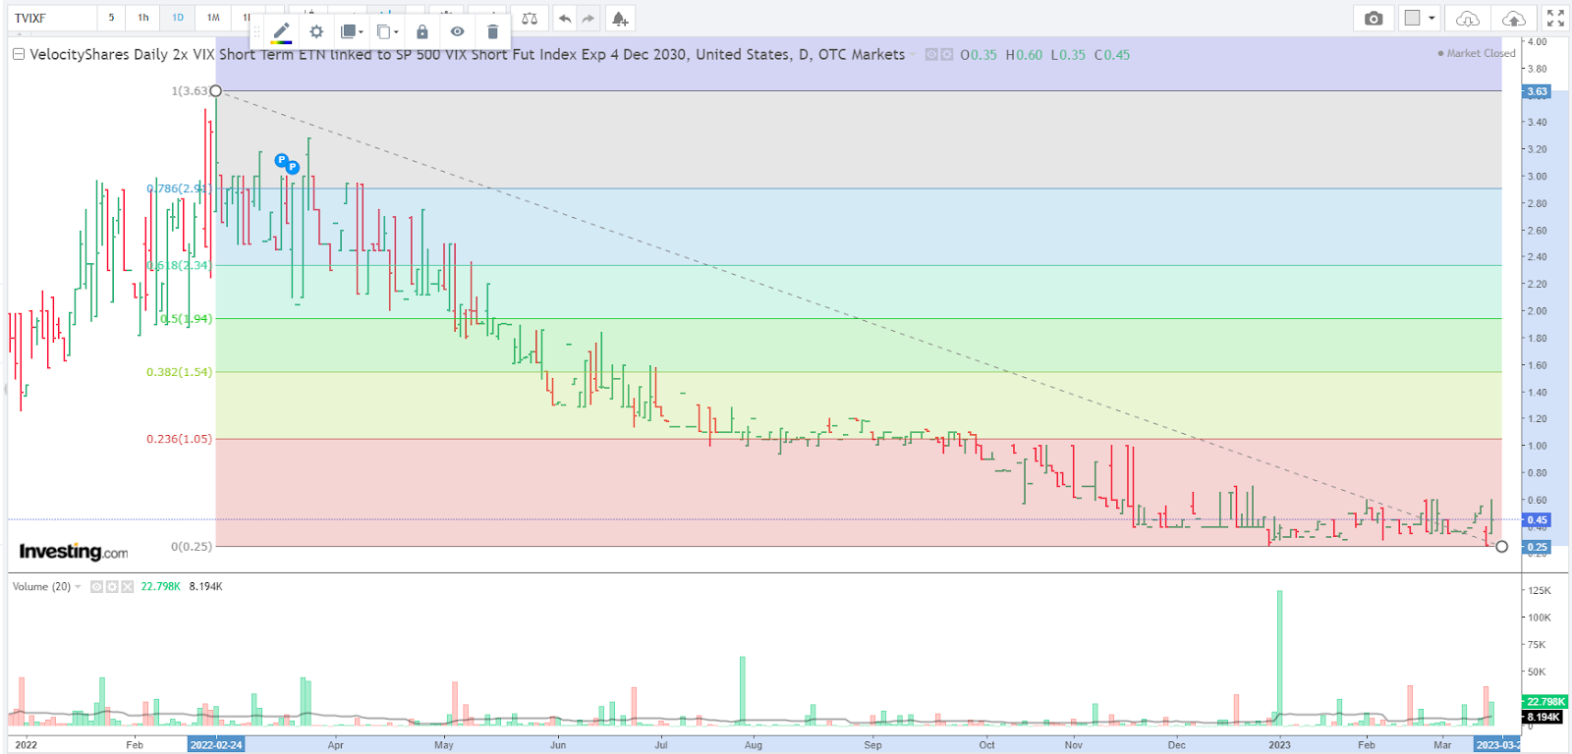This screenshot has height=754, width=1572.
Task: Select Fibonacci start anchor at 3.63
Action: tap(216, 91)
